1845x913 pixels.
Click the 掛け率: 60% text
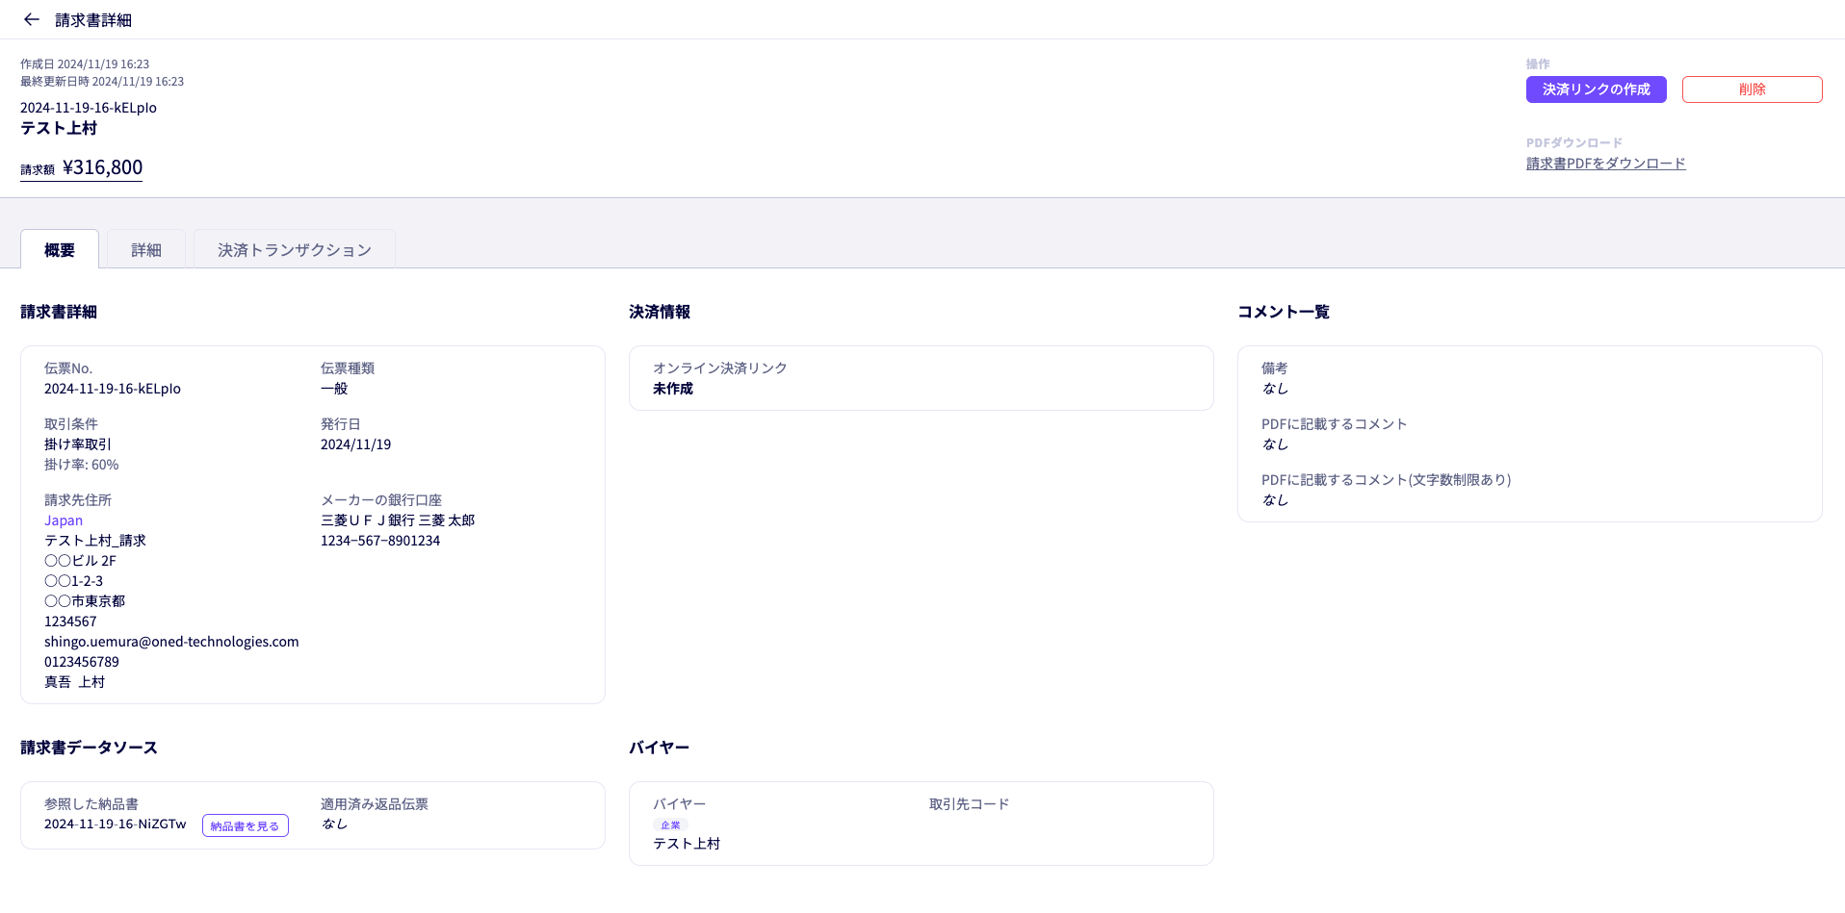point(82,465)
